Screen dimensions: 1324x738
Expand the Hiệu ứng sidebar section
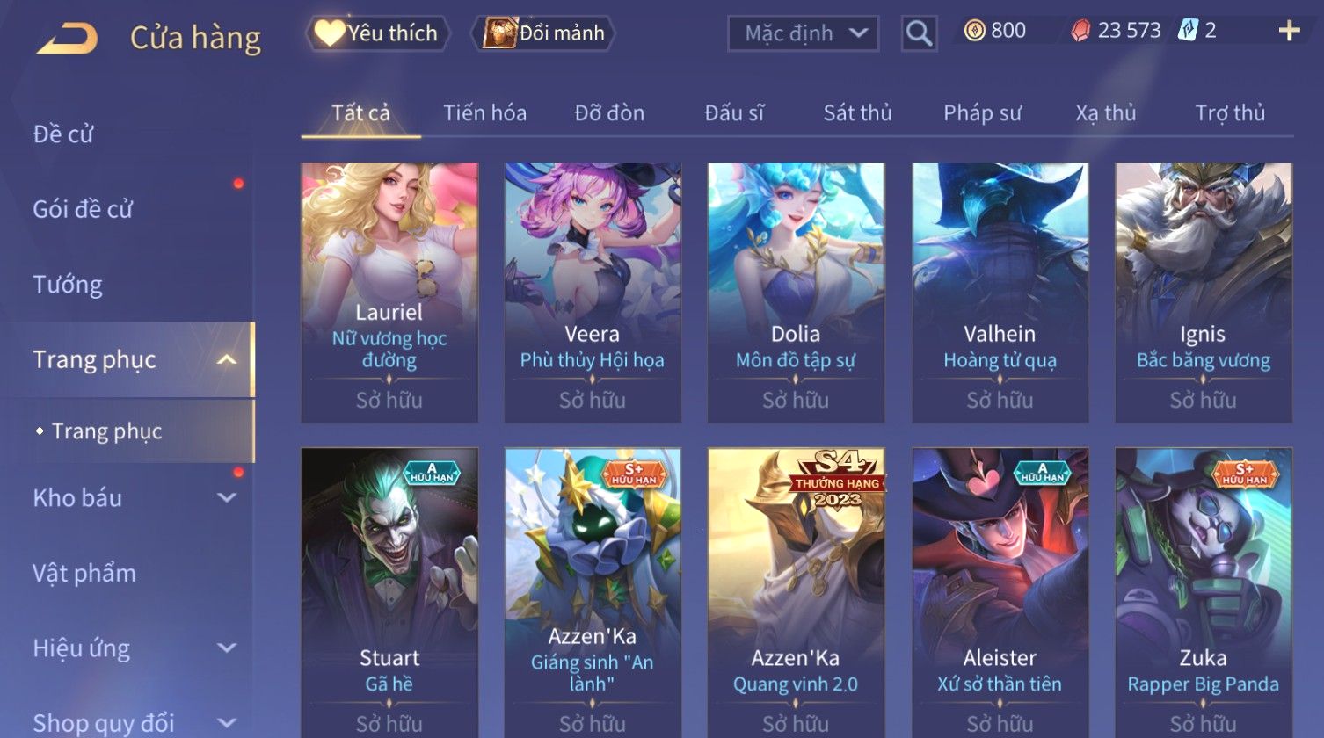click(226, 648)
